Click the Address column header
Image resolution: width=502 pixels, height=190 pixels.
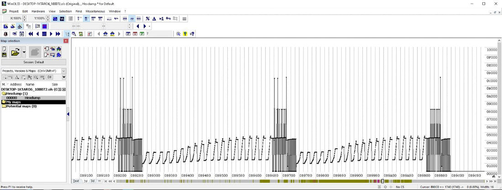tap(16, 85)
